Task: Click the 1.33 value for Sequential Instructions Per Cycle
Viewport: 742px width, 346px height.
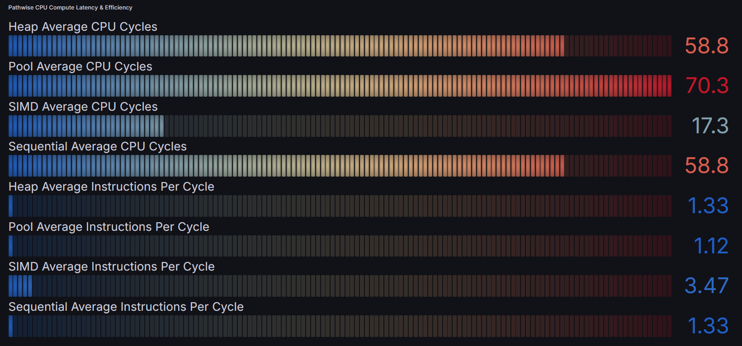Action: click(708, 326)
